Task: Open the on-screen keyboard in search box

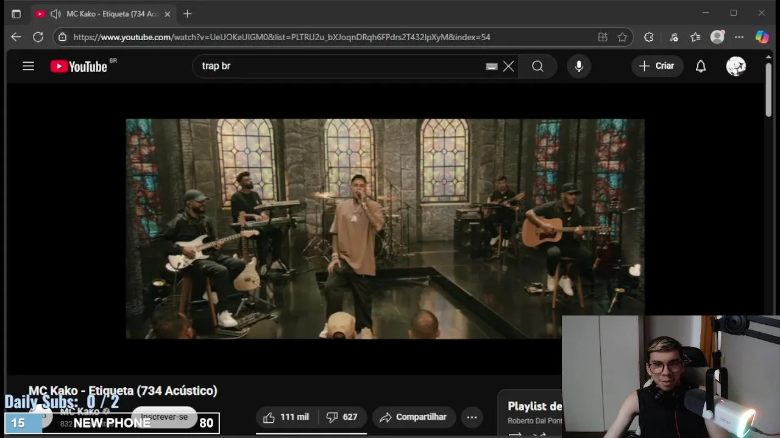Action: pos(492,66)
